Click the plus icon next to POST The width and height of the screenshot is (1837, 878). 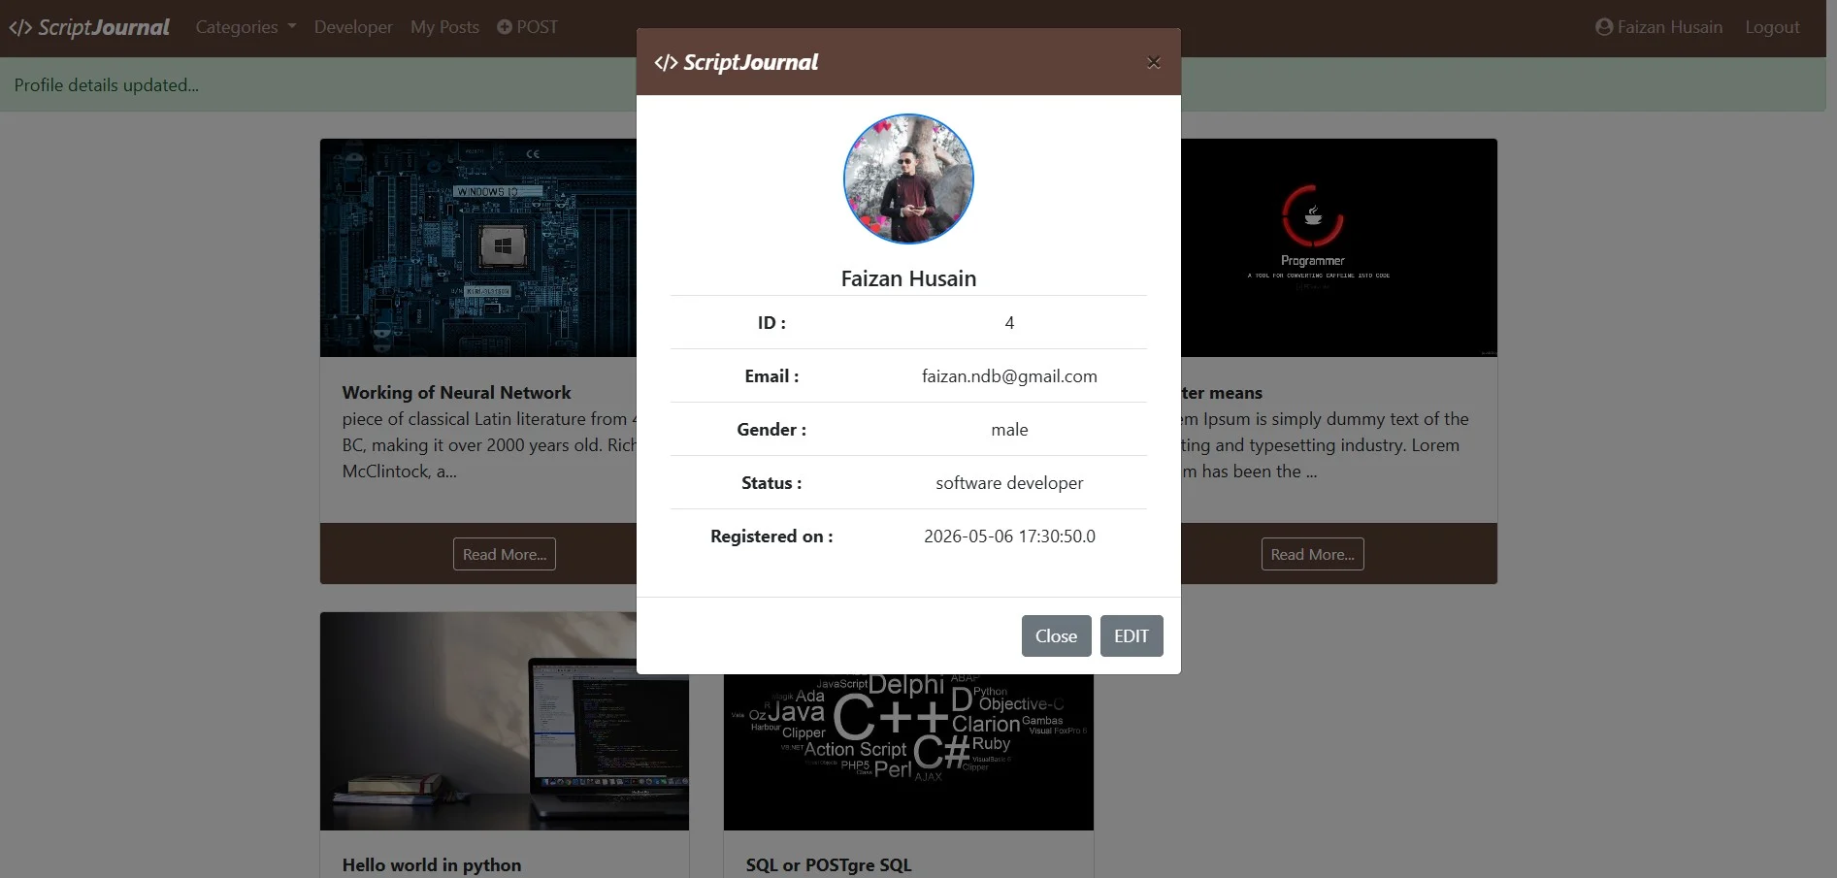(x=505, y=27)
